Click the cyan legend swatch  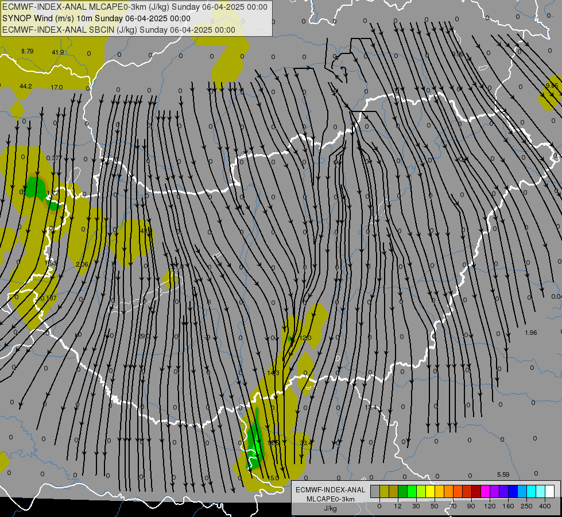532,491
